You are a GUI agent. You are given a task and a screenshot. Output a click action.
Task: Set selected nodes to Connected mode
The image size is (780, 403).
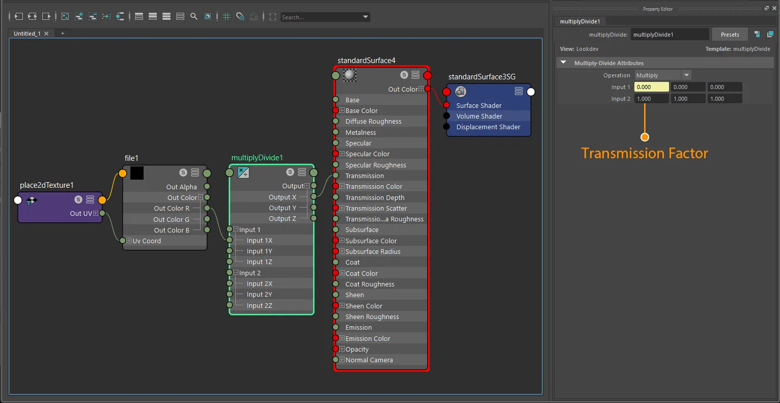point(153,16)
